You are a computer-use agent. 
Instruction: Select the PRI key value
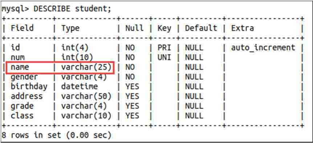click(x=164, y=48)
